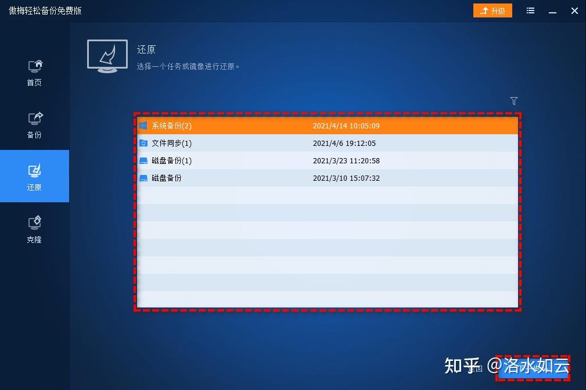Click the filter funnel icon

coord(513,101)
